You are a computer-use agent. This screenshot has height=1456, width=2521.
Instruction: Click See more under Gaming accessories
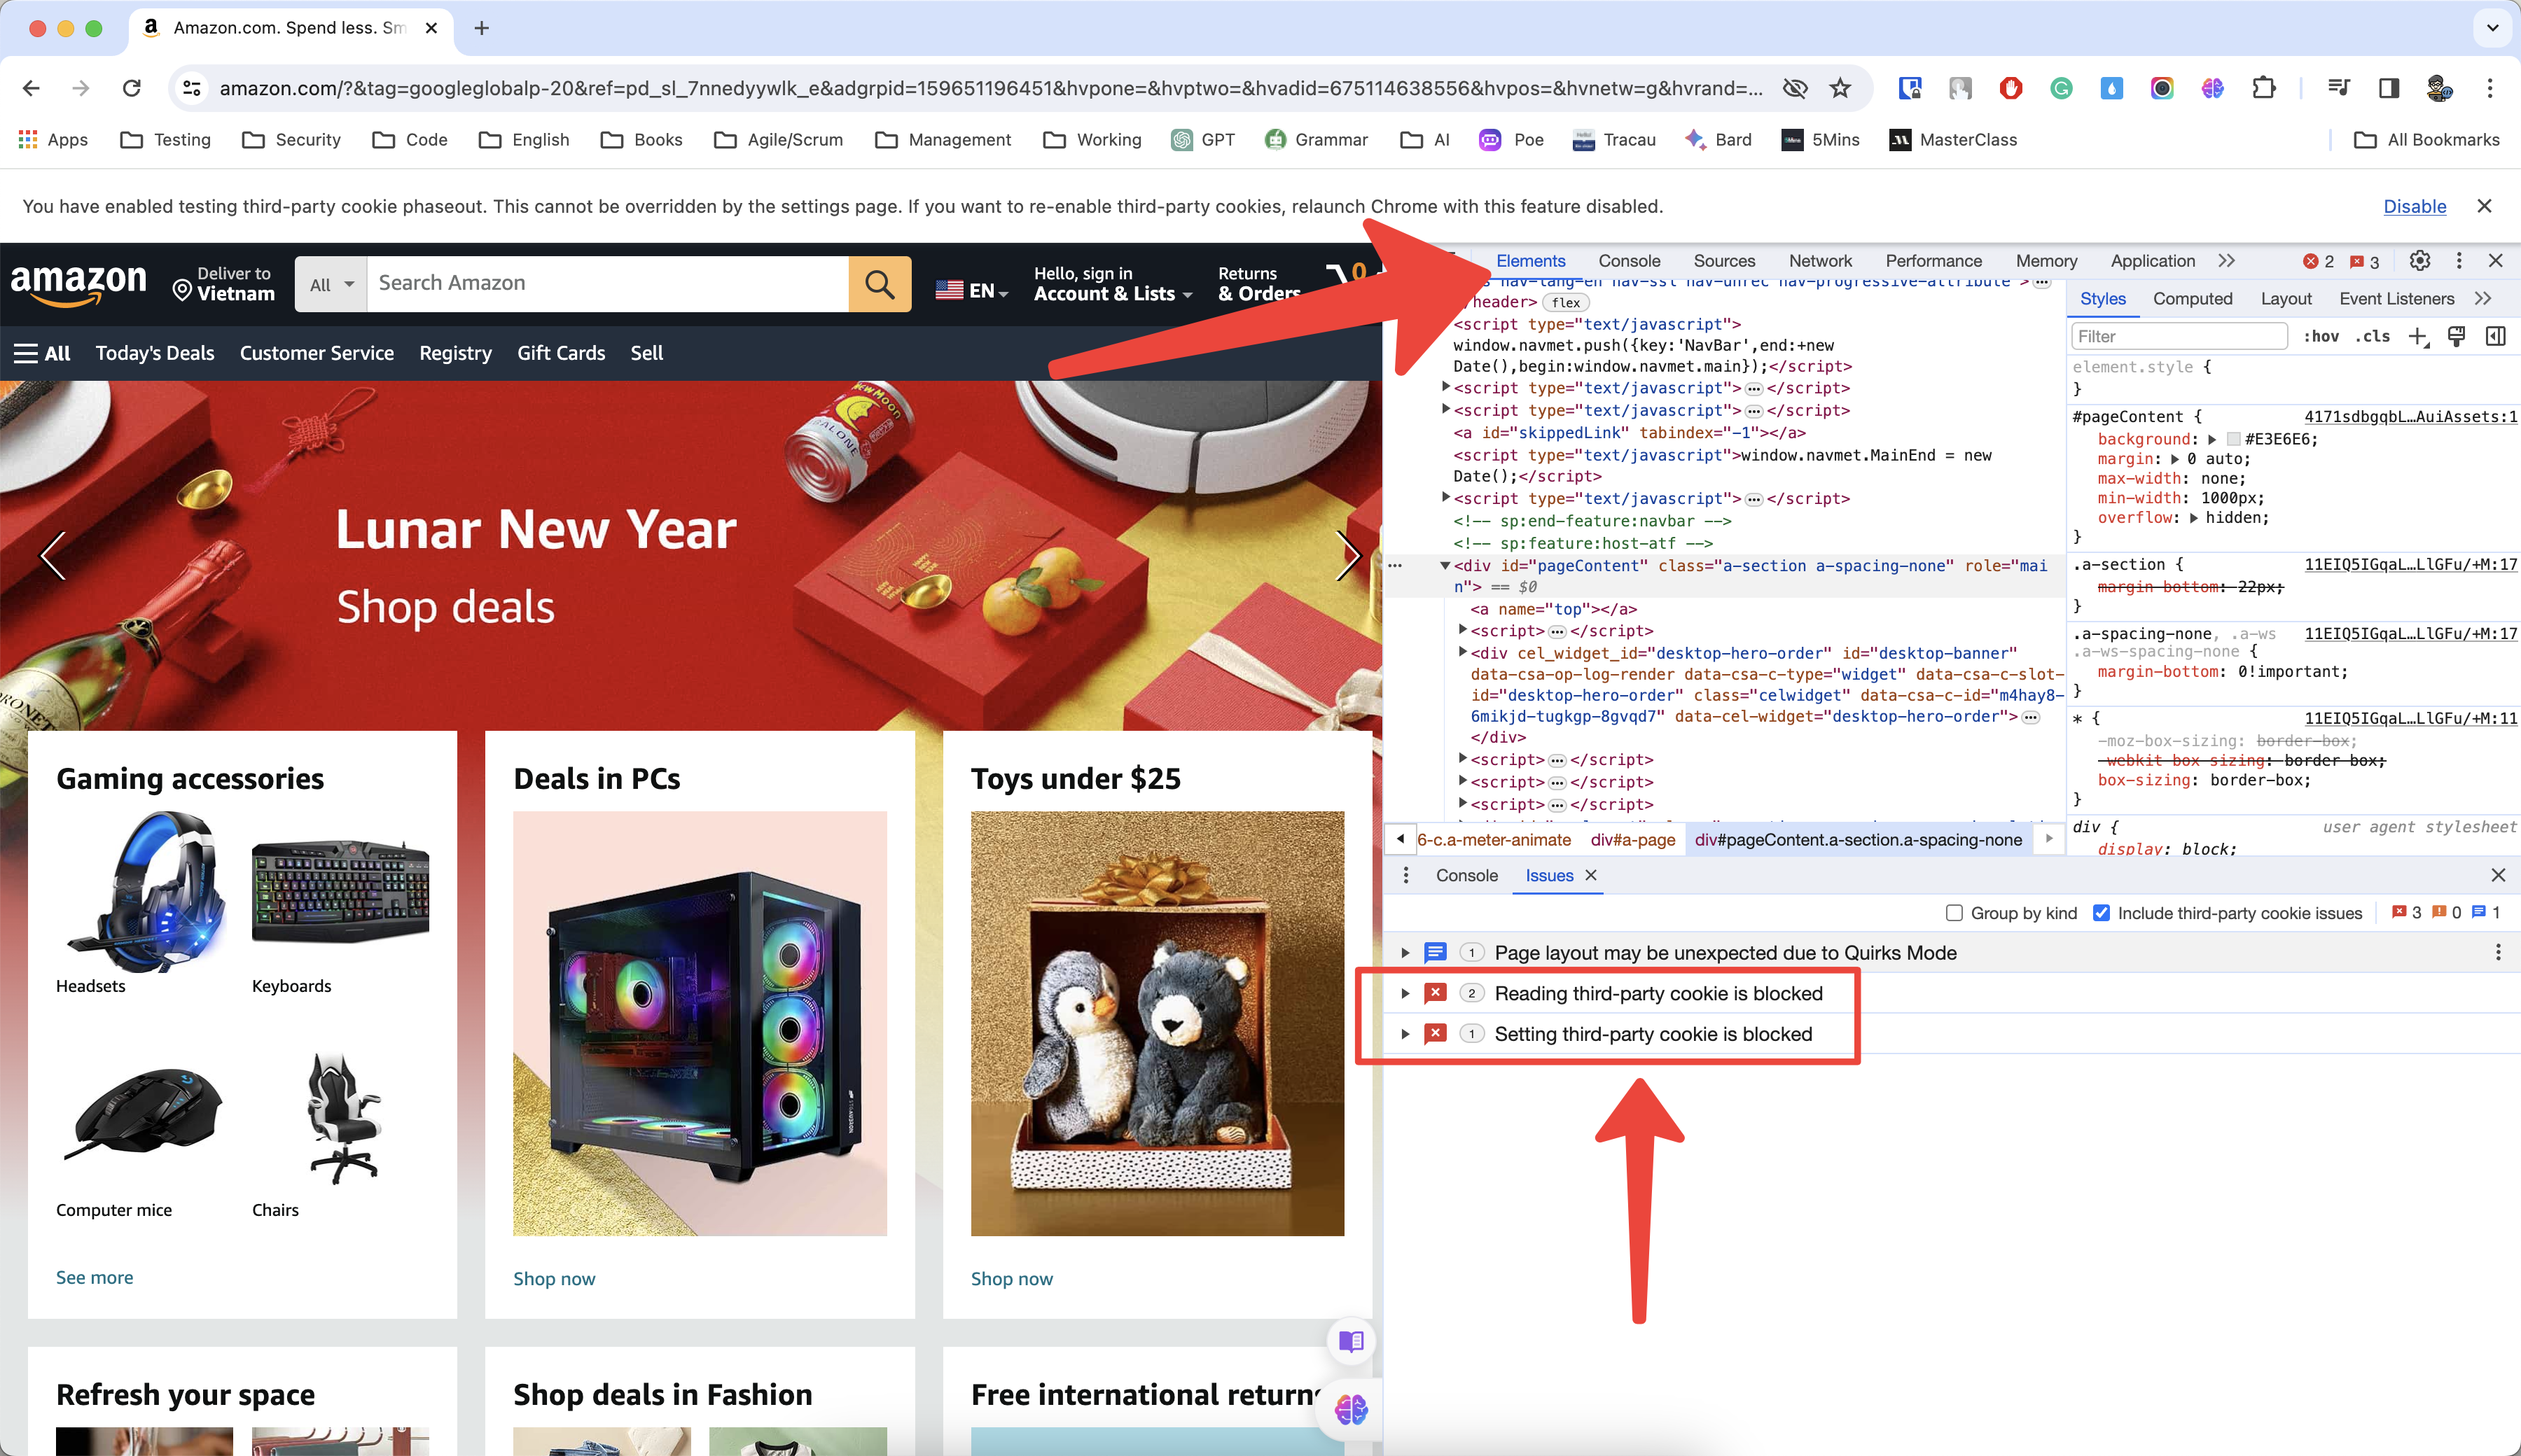94,1277
